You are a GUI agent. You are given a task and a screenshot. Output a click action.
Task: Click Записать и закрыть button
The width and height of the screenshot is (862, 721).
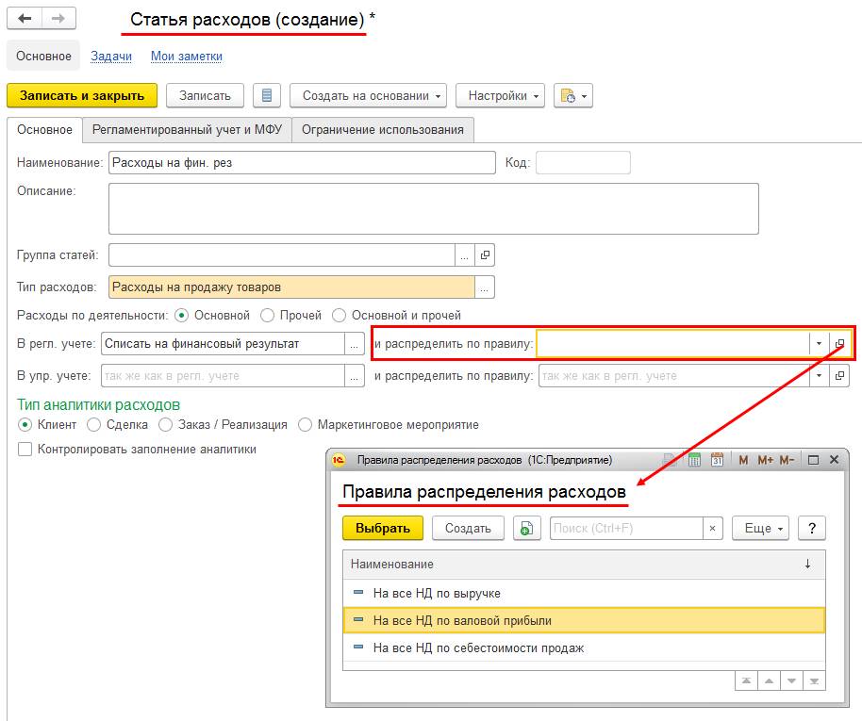82,95
